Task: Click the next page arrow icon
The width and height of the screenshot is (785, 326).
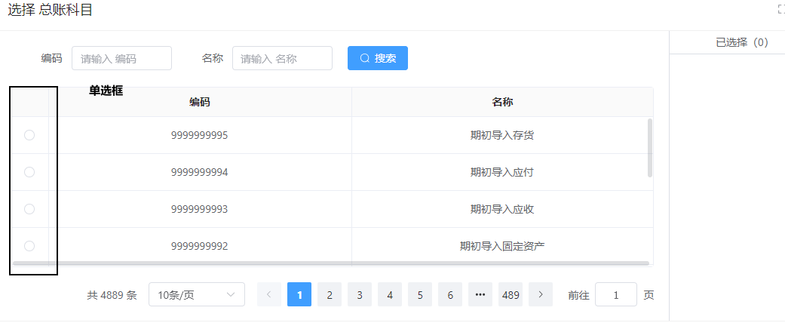Action: 541,295
